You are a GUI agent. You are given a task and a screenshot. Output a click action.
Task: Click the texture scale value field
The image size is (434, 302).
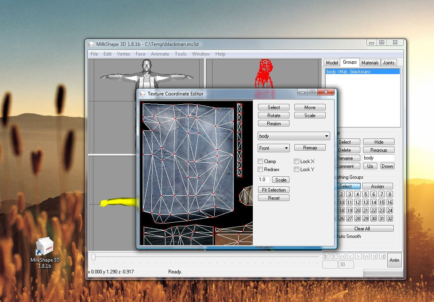263,180
